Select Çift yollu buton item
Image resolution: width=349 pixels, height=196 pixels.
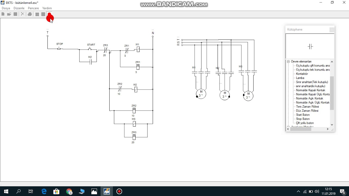click(x=305, y=123)
